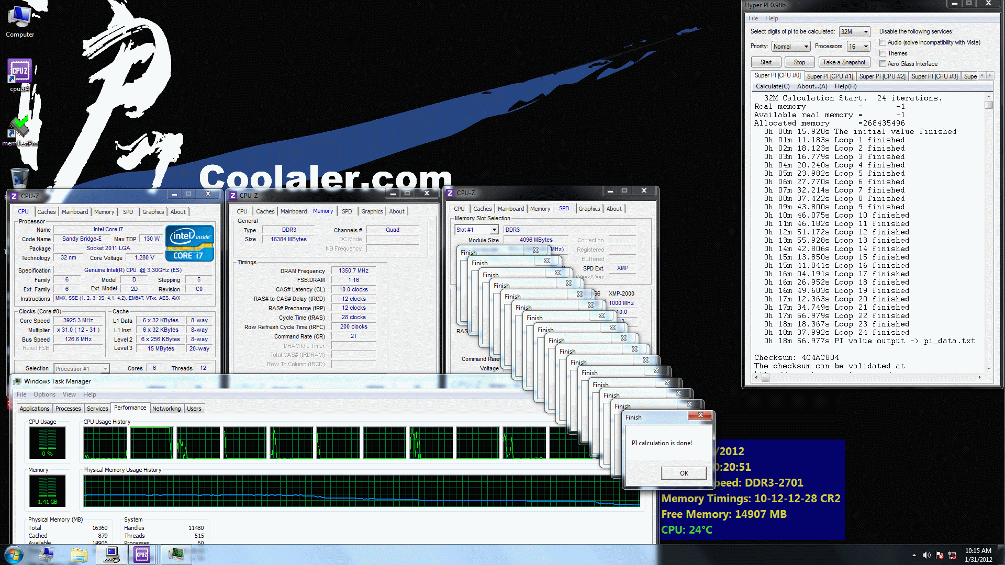Viewport: 1005px width, 565px height.
Task: Switch to Users tab in Task Manager
Action: [194, 409]
